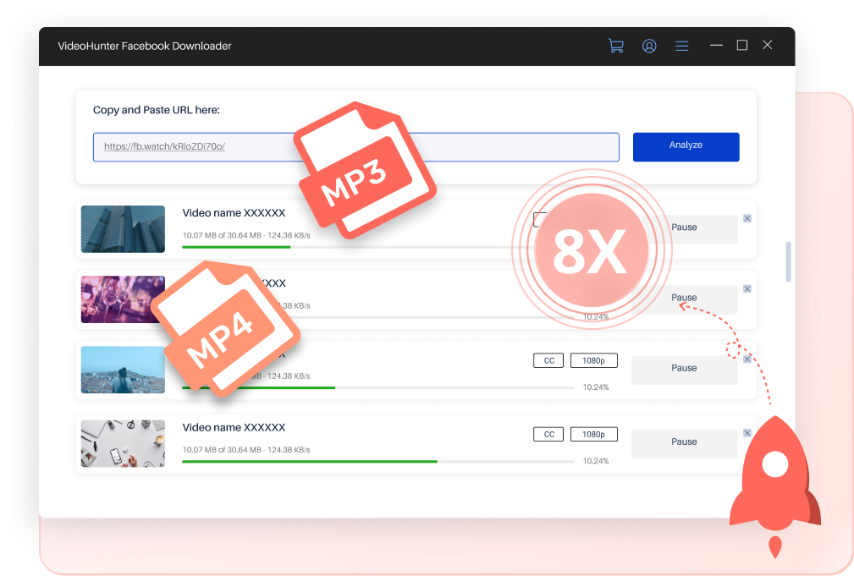
Task: Click the "VideoHunter Facebook Downloader" window title
Action: (x=145, y=47)
